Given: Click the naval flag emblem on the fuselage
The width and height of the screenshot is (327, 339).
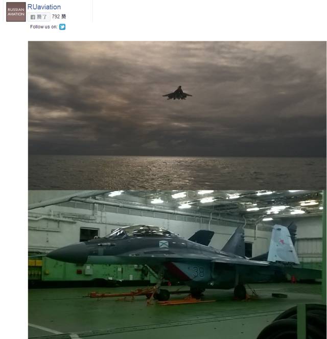Looking at the screenshot, I should 163,244.
